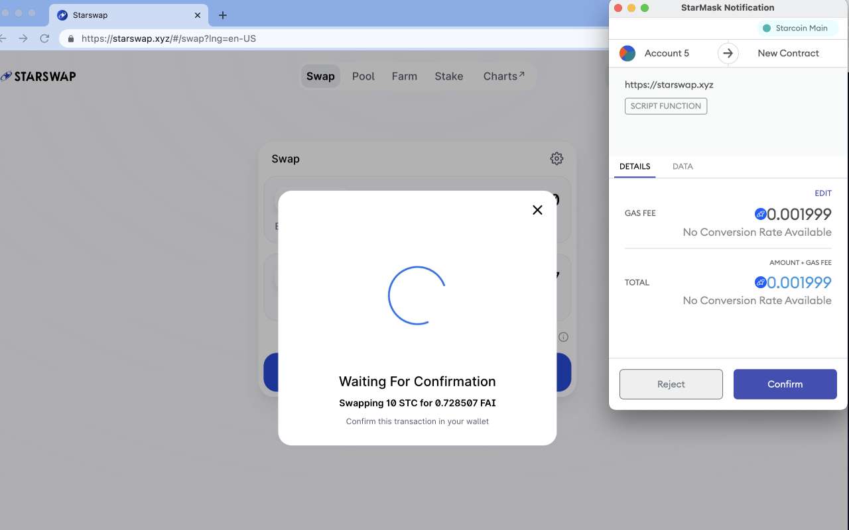Open the Swap settings gear

tap(556, 158)
